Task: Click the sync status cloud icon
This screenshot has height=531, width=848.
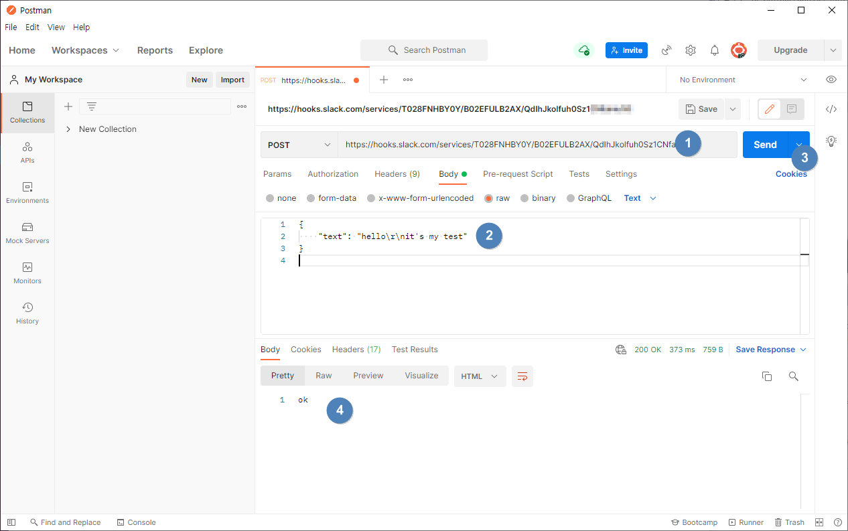Action: coord(584,50)
